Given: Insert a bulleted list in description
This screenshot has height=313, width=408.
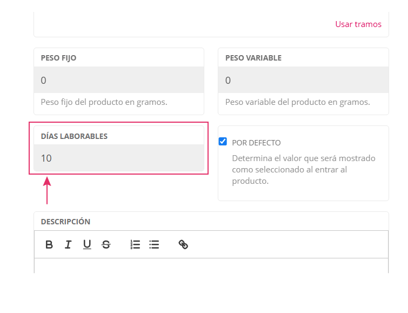Looking at the screenshot, I should pos(154,244).
